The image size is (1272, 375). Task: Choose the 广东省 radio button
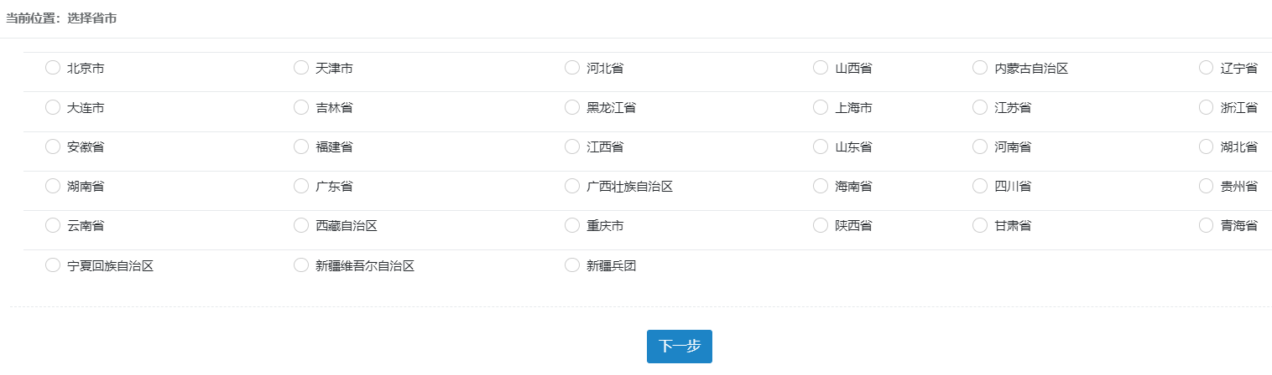(x=301, y=186)
